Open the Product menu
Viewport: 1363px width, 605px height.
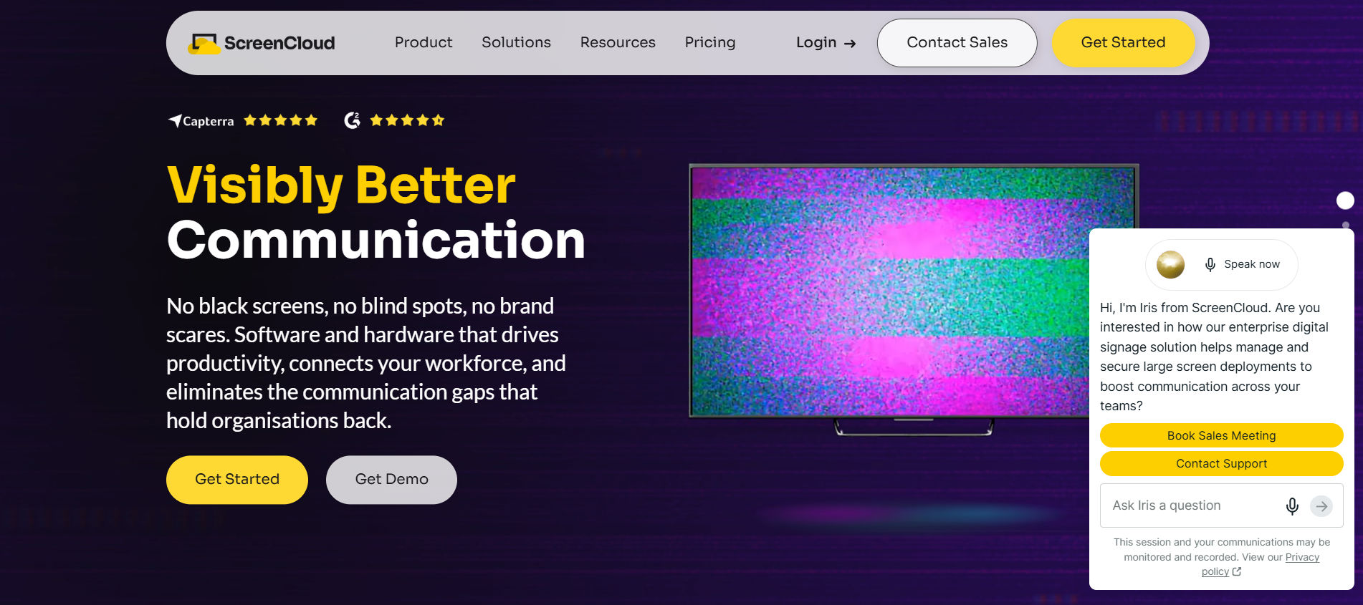coord(424,42)
